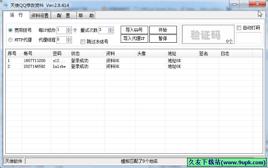
Task: Enable the 自动打码 checkbox
Action: 239,28
